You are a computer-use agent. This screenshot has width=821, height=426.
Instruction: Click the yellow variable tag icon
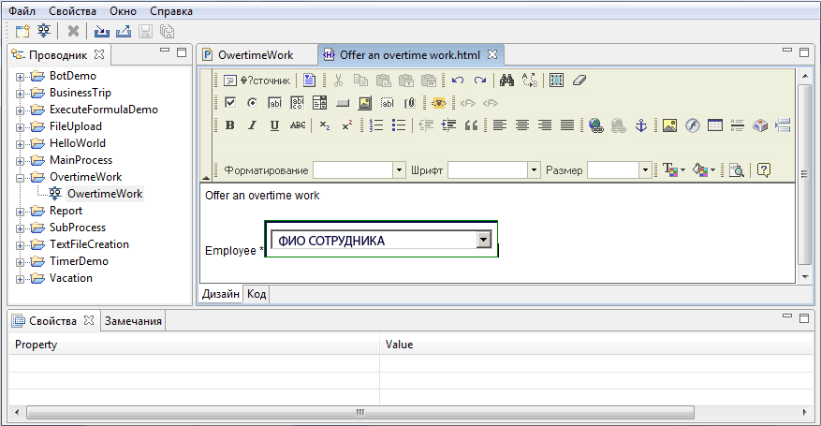(438, 103)
